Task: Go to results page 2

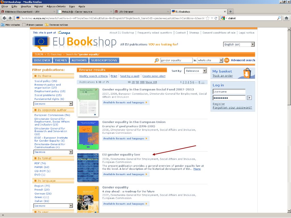Action: click(183, 82)
